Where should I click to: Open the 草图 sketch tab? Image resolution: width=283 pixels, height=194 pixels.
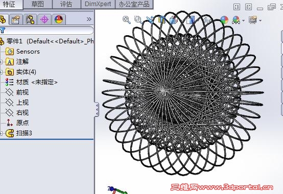(x=38, y=4)
